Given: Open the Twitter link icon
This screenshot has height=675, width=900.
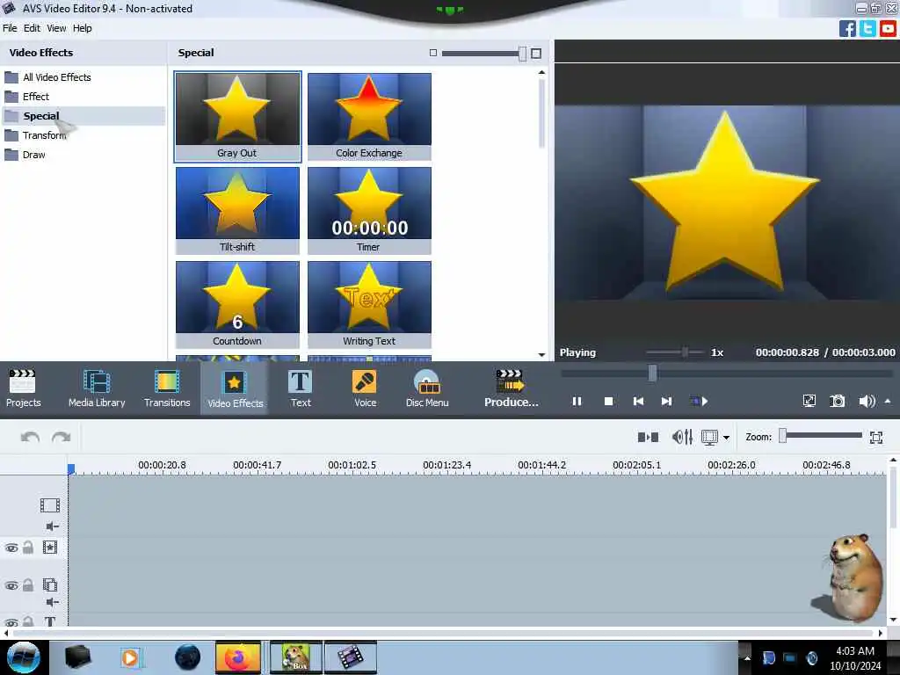Looking at the screenshot, I should pyautogui.click(x=867, y=28).
